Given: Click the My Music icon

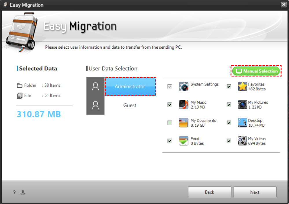Looking at the screenshot, I should [183, 105].
